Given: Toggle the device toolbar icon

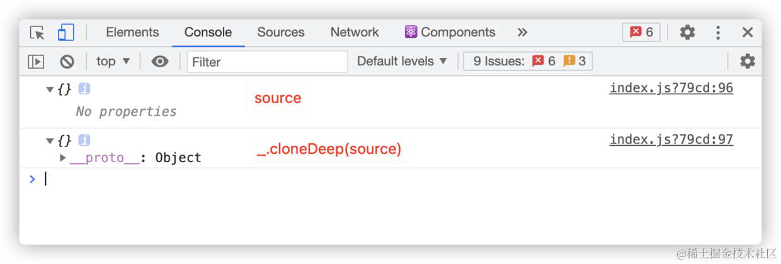Looking at the screenshot, I should (x=66, y=33).
